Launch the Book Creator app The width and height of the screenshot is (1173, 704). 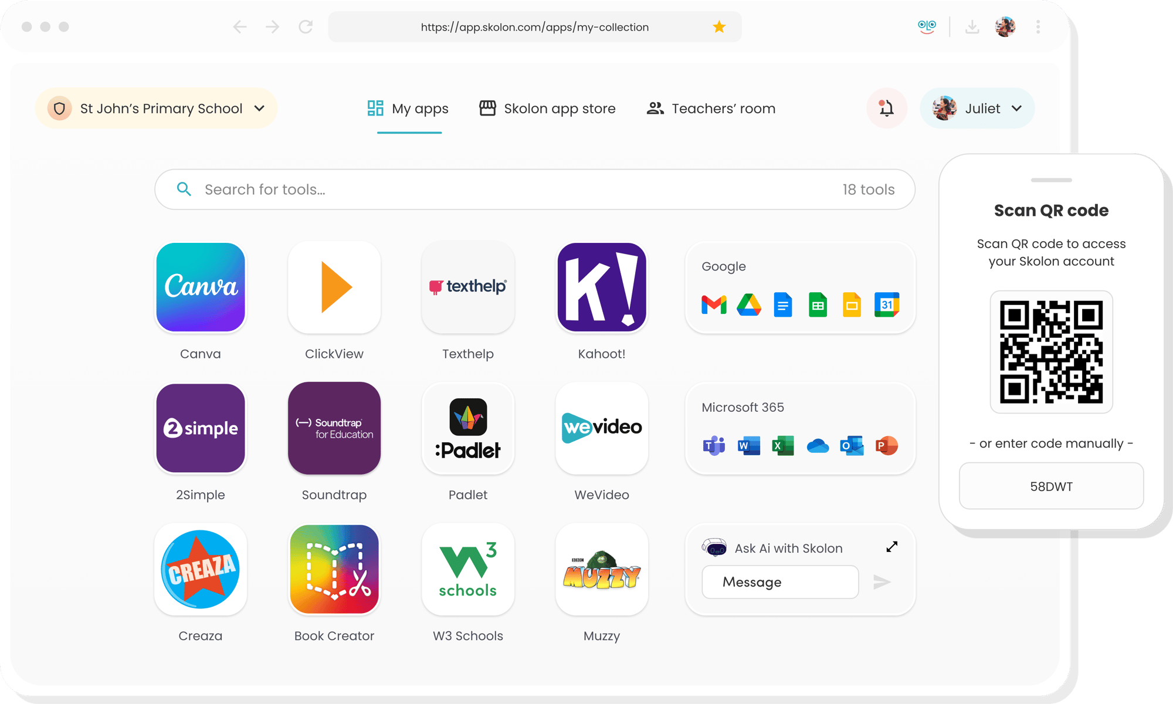pos(334,569)
